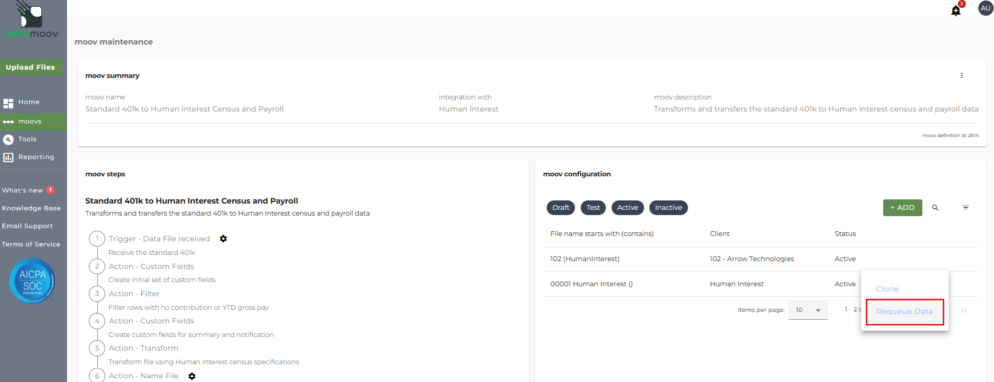Viewport: 994px width, 382px height.
Task: Click Active status of 102 (HumanInterest) row
Action: [845, 259]
